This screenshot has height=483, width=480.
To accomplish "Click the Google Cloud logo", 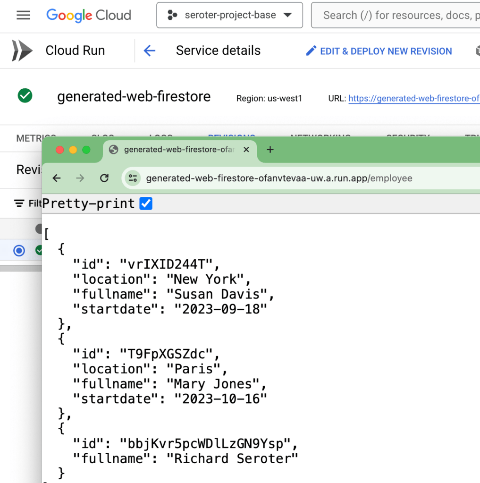I will click(x=89, y=15).
